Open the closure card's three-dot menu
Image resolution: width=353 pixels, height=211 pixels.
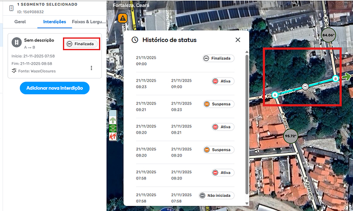pyautogui.click(x=91, y=68)
